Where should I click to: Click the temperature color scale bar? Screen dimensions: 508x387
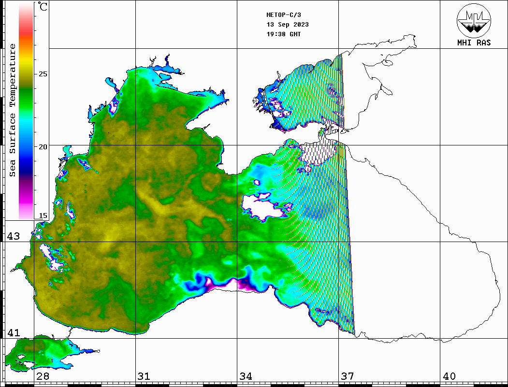(x=26, y=112)
